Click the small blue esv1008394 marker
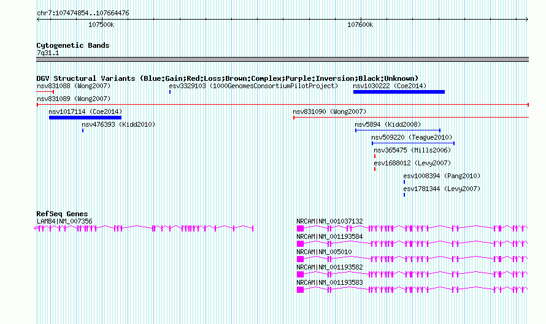This screenshot has height=324, width=546. coord(404,182)
